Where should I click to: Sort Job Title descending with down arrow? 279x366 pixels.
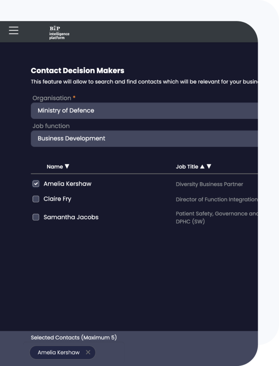pos(209,166)
